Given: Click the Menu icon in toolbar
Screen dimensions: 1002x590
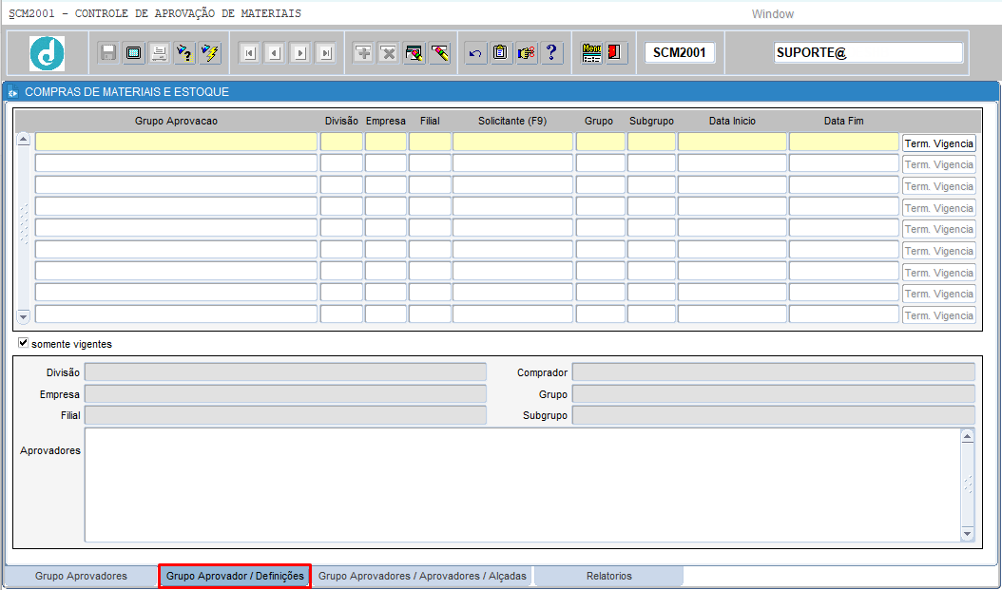Looking at the screenshot, I should tap(591, 53).
